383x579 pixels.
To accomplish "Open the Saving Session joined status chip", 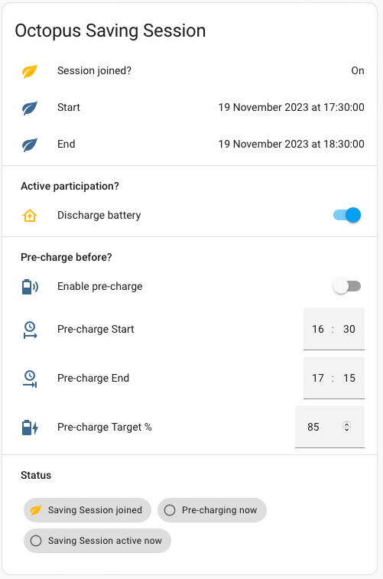I will (x=87, y=510).
